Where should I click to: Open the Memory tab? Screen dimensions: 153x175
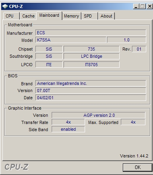72,16
